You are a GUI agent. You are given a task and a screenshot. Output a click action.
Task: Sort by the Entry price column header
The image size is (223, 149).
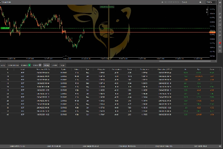(101, 70)
